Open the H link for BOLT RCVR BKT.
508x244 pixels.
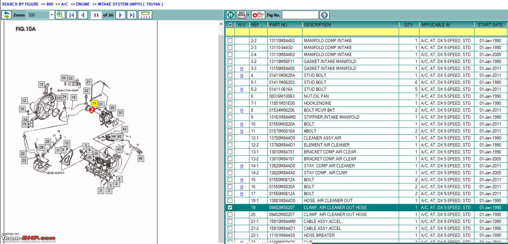coord(242,110)
